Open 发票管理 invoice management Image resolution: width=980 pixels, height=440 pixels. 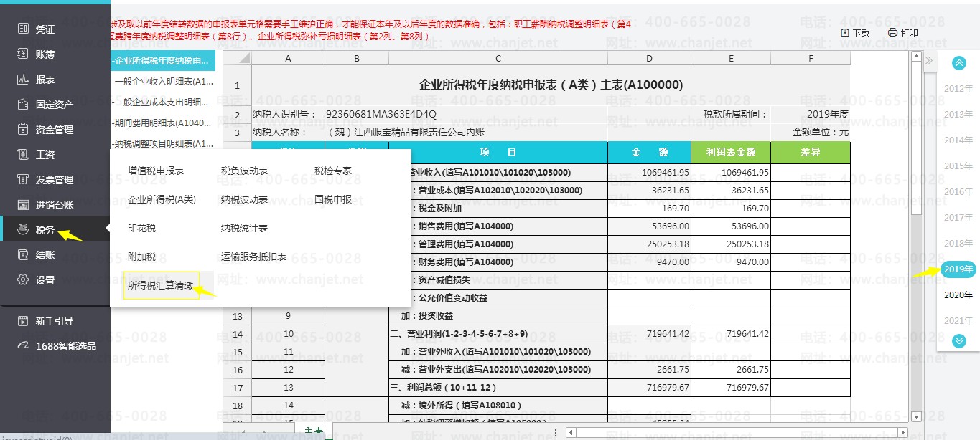55,180
